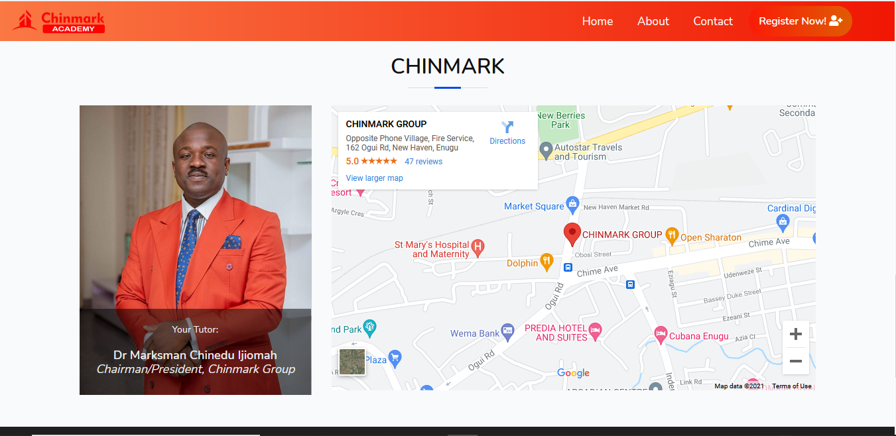The width and height of the screenshot is (896, 436).
Task: Zoom out on the map
Action: click(796, 361)
